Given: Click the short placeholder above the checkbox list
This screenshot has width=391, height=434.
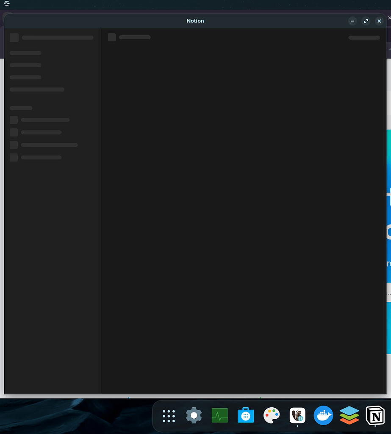Looking at the screenshot, I should [x=21, y=108].
